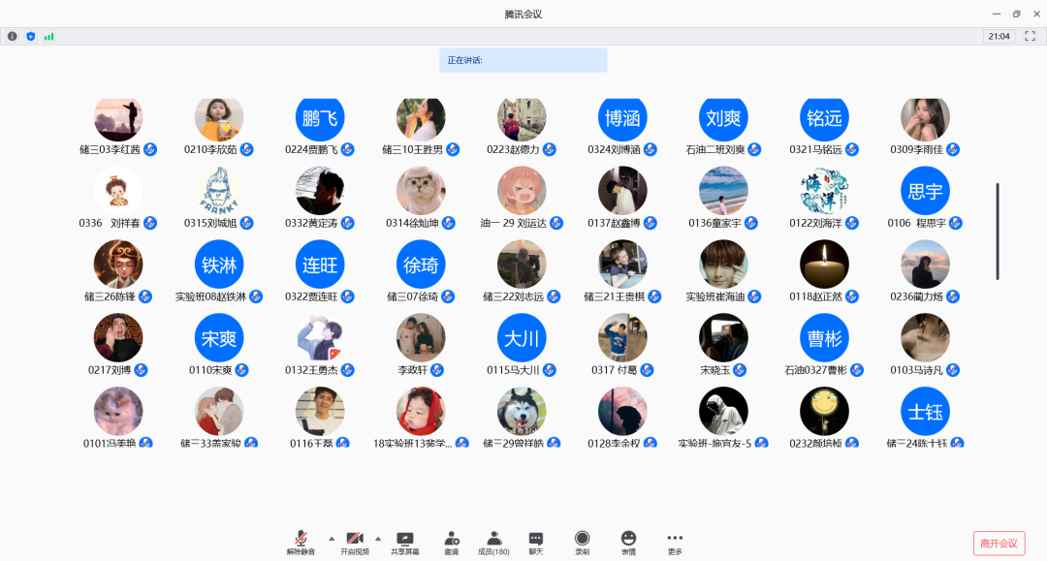This screenshot has width=1047, height=561.
Task: Start recording with the 录制 icon
Action: pos(582,543)
